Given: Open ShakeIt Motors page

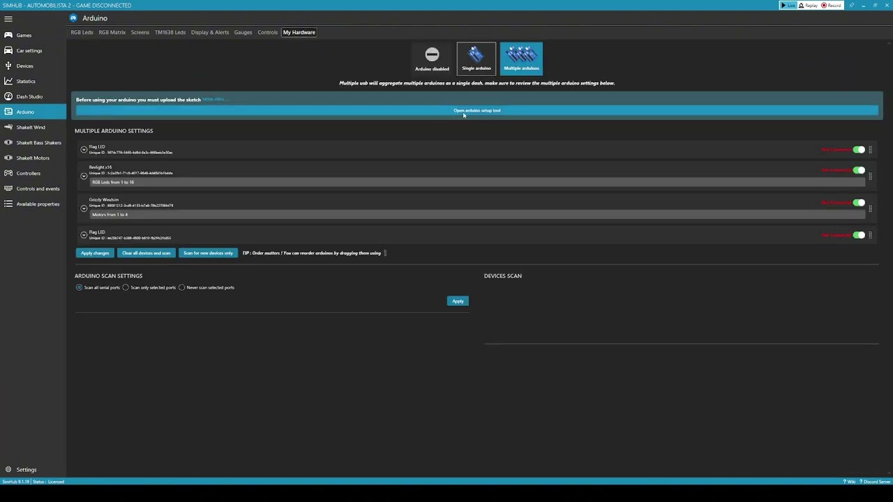Looking at the screenshot, I should 33,158.
